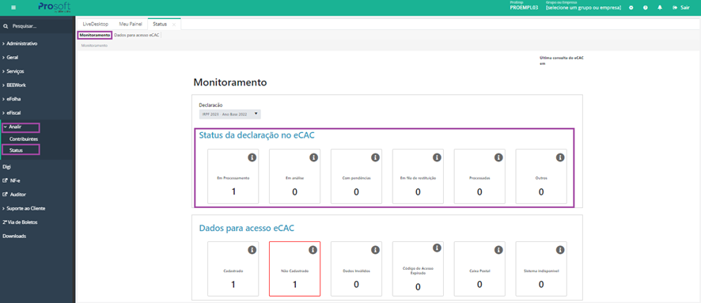
Task: Open the Dados para acesso eCAC sub-tab
Action: coord(136,35)
